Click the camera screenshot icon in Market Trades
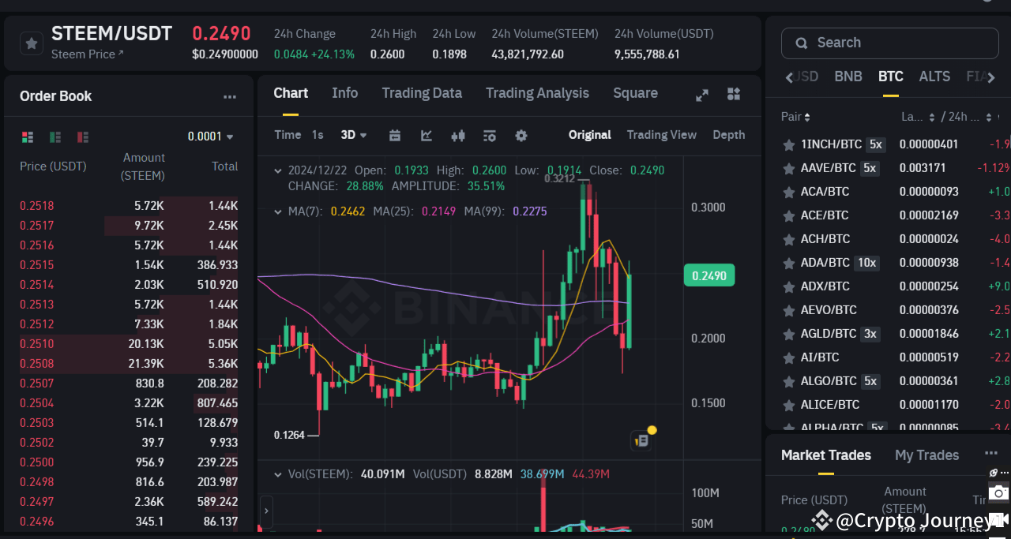The height and width of the screenshot is (539, 1011). point(997,492)
